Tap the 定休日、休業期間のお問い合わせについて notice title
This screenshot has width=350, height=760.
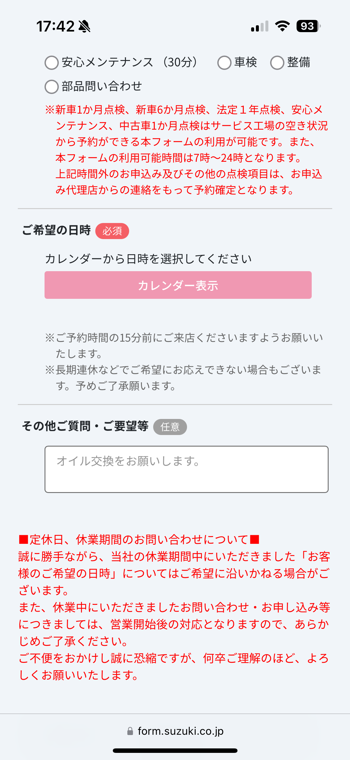click(x=139, y=539)
